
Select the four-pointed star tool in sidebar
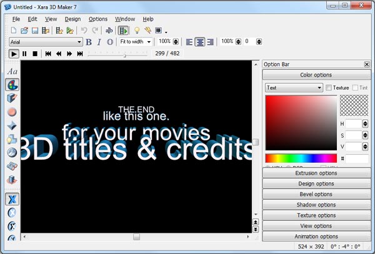12,125
